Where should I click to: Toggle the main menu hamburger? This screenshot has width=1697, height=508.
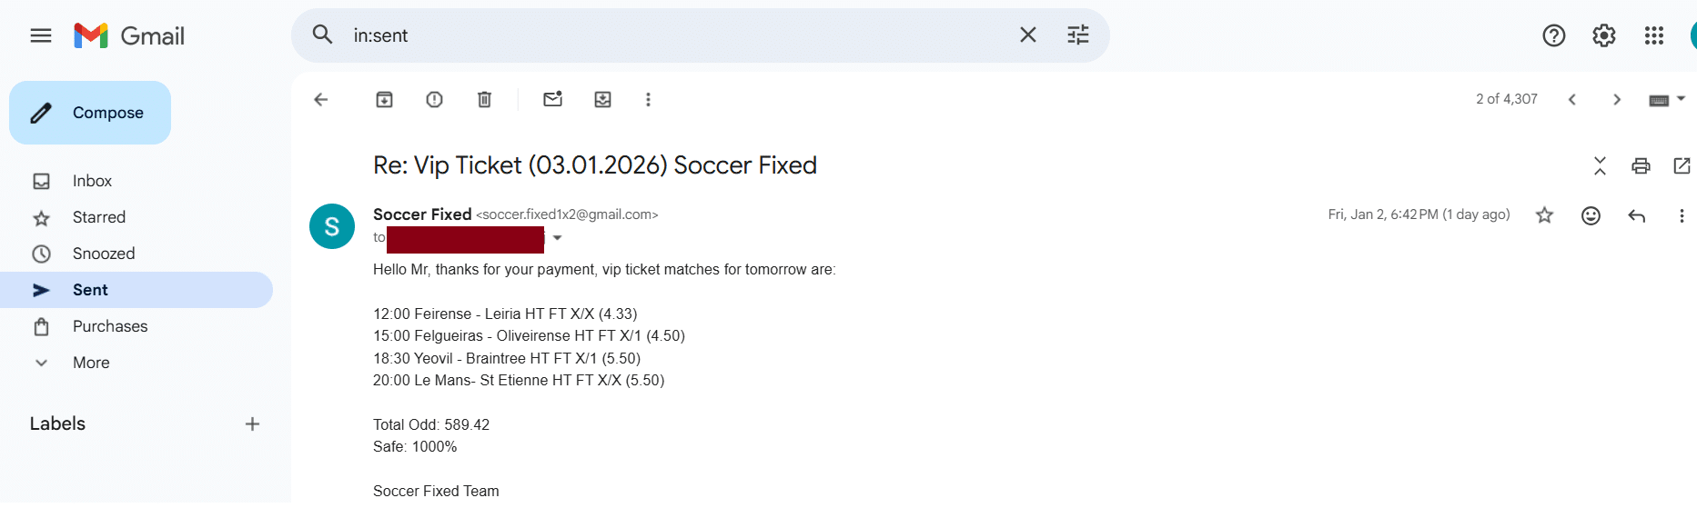click(x=41, y=35)
